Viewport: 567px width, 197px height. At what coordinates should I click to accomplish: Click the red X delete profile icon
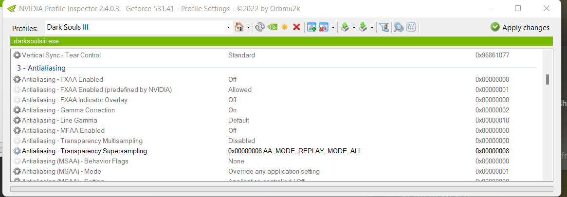pos(296,27)
